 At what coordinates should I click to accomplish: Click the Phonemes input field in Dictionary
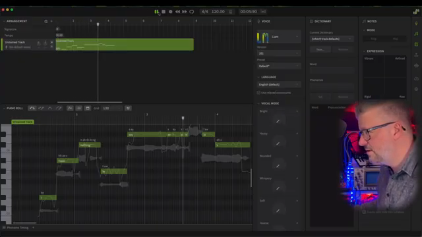(x=331, y=86)
